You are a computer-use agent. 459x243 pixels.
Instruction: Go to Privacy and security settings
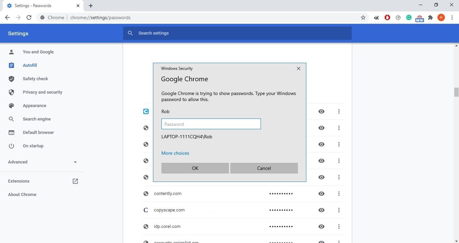[42, 92]
